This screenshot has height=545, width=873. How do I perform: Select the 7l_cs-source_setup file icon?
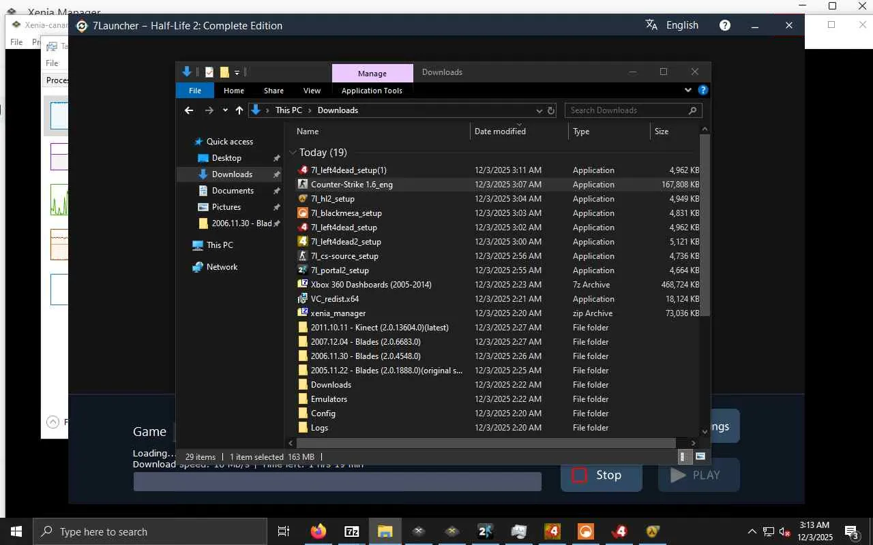pos(304,256)
